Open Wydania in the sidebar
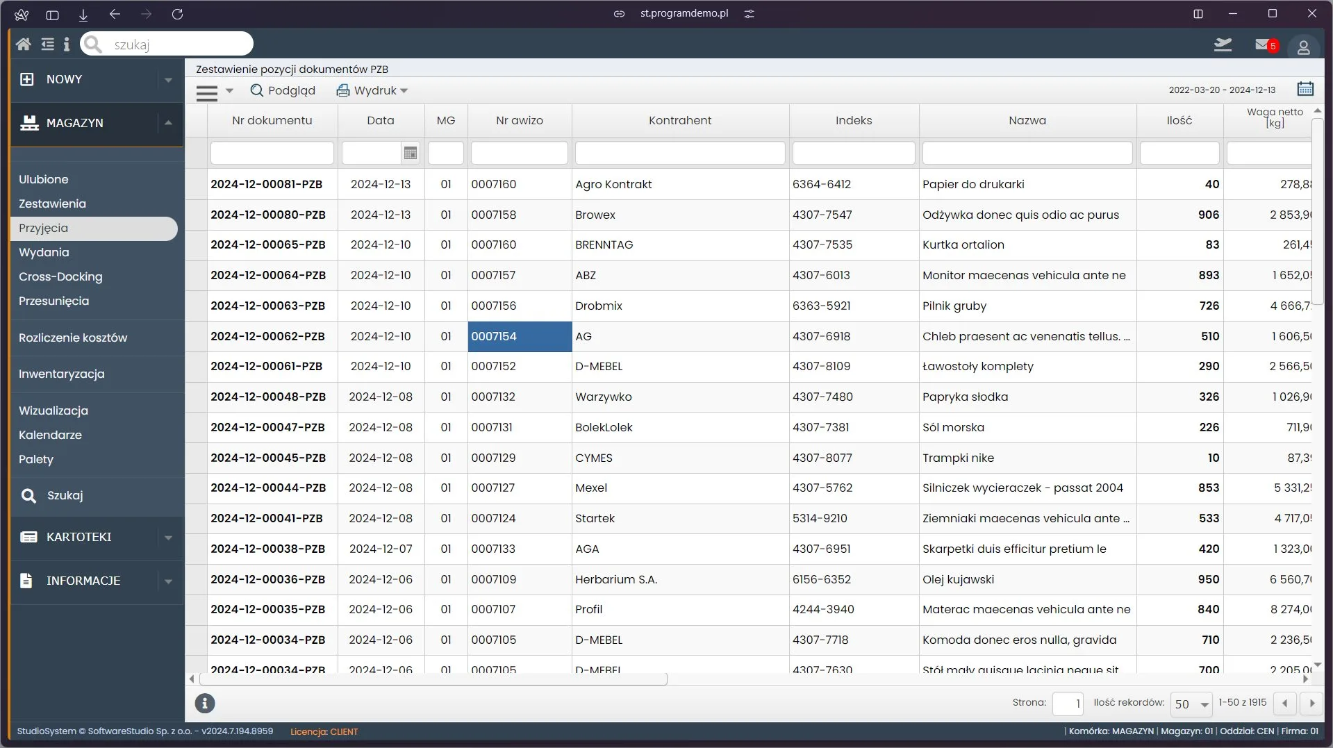Image resolution: width=1333 pixels, height=748 pixels. click(x=44, y=252)
